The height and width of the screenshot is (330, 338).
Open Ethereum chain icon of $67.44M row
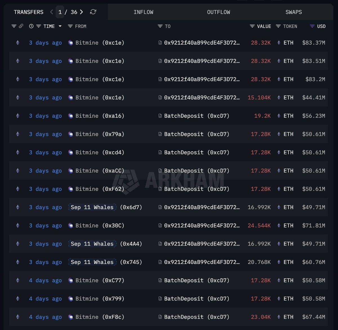pyautogui.click(x=18, y=317)
